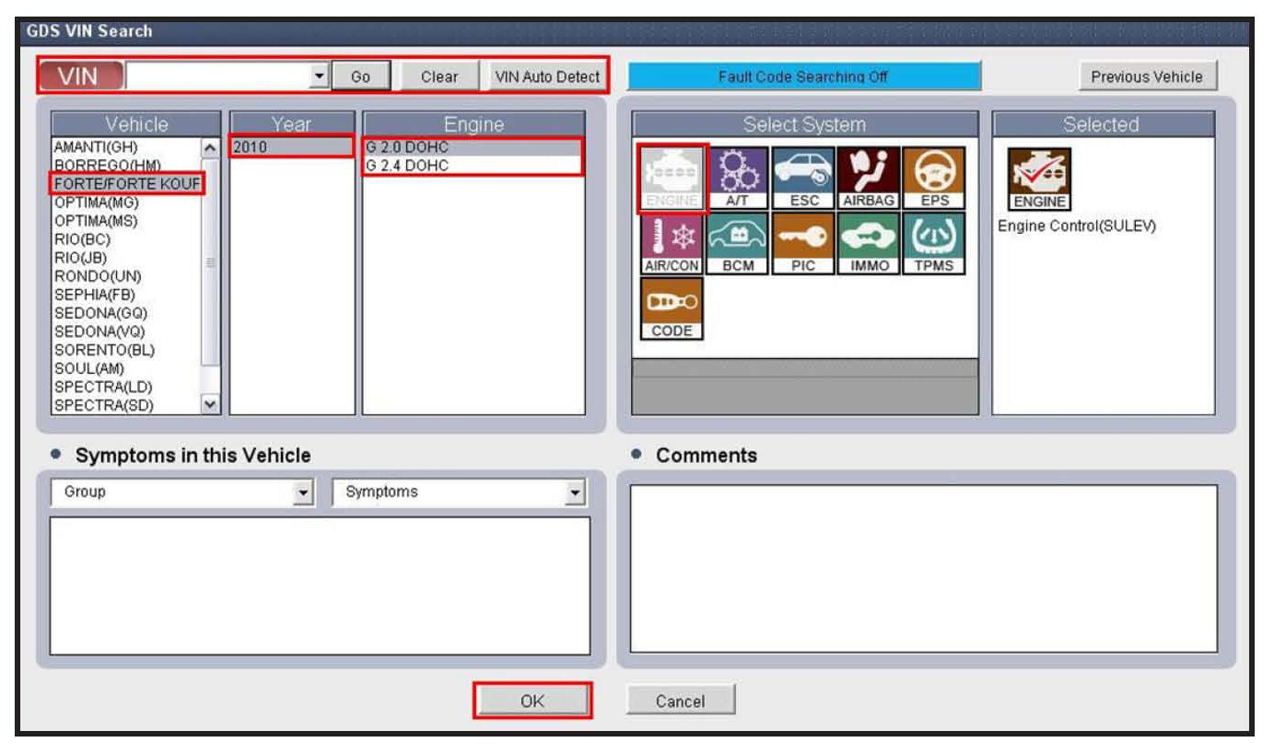
Task: Click the CODE key icon
Action: click(672, 308)
